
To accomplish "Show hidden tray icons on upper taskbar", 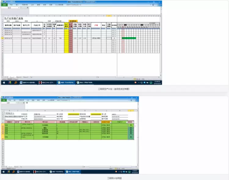I will (x=139, y=83).
